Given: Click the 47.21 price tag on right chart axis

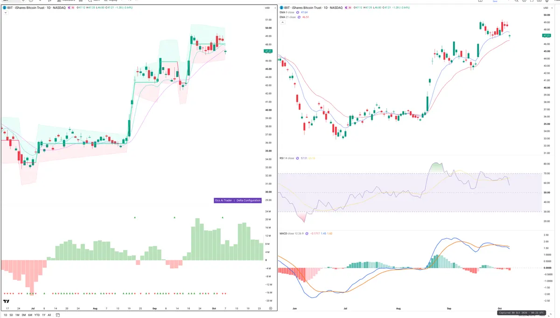Looking at the screenshot, I should tap(547, 35).
